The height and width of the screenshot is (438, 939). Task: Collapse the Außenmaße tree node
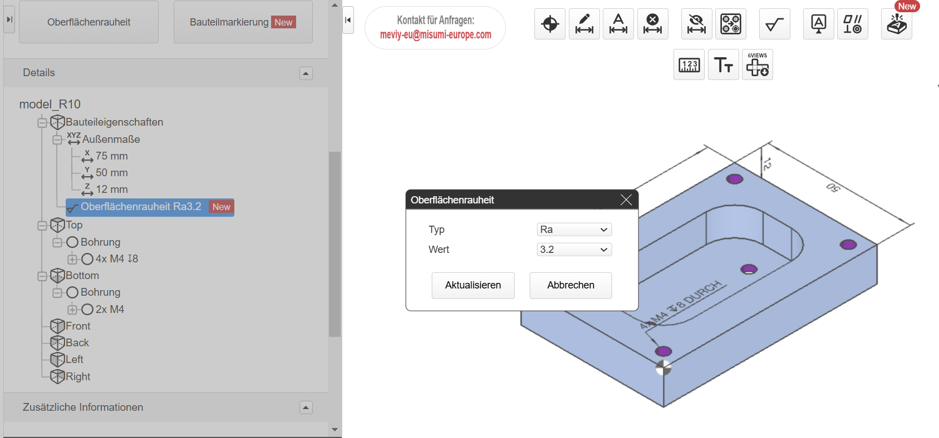point(57,140)
